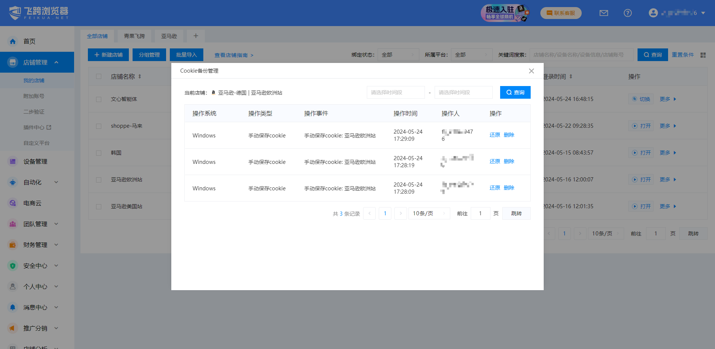Switch to the 青果飞跨 tab
Viewport: 715px width, 349px height.
coord(134,36)
